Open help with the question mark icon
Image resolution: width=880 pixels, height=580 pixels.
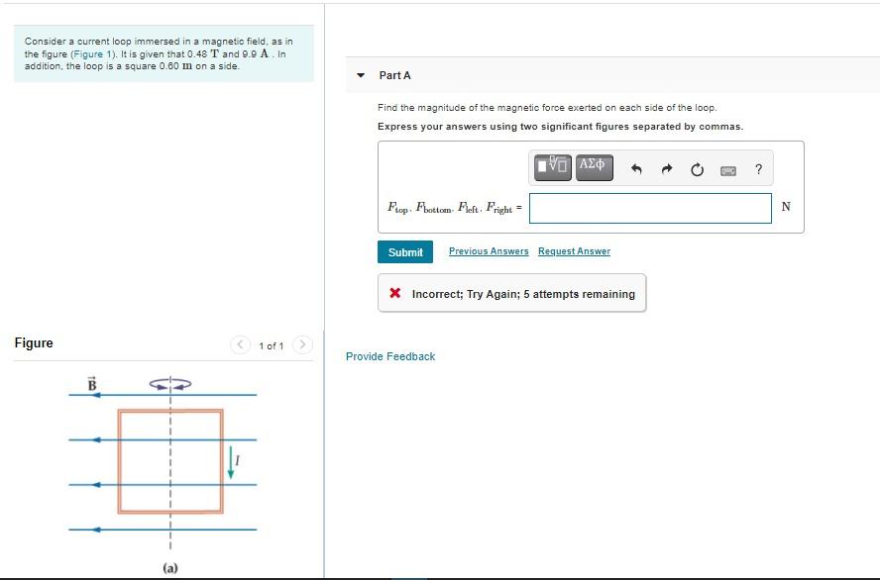[x=758, y=169]
